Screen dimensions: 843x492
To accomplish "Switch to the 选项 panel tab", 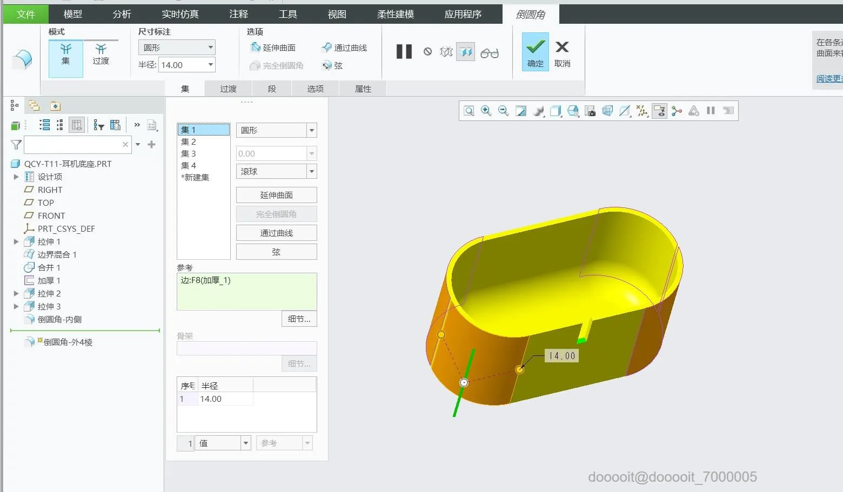I will 316,89.
